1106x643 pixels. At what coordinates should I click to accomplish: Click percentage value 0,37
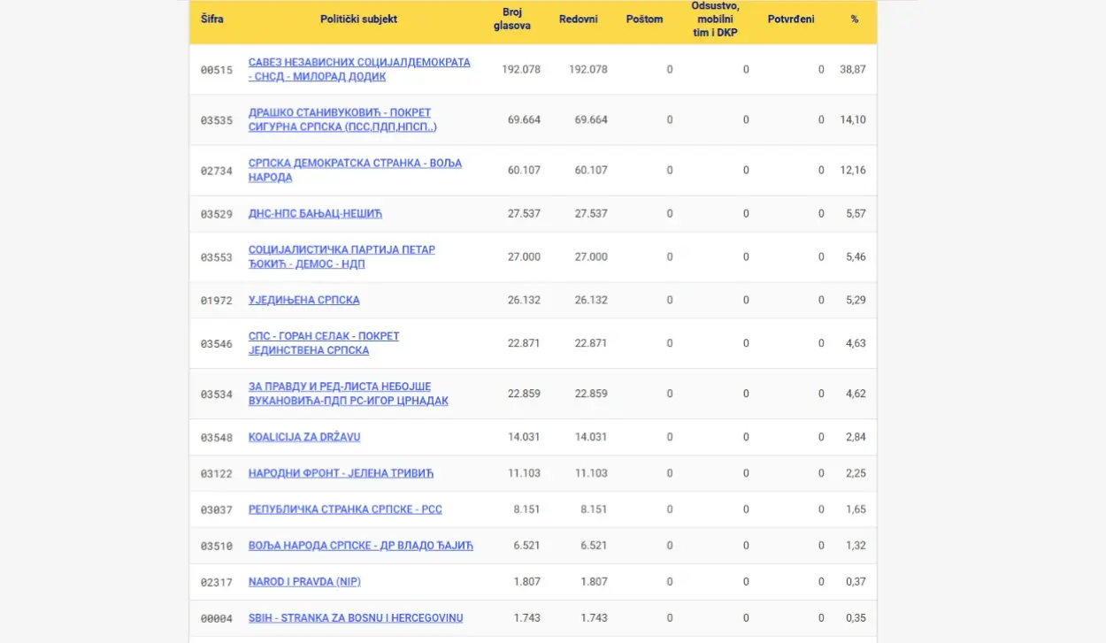click(856, 582)
